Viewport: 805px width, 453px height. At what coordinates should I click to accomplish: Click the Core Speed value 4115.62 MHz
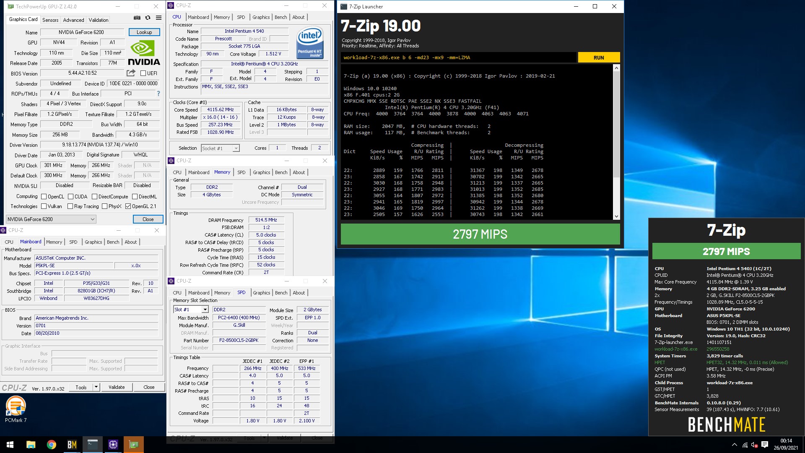click(221, 110)
